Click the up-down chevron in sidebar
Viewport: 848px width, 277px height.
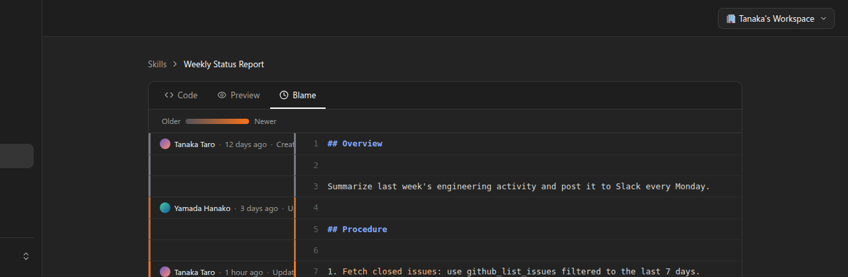click(26, 256)
